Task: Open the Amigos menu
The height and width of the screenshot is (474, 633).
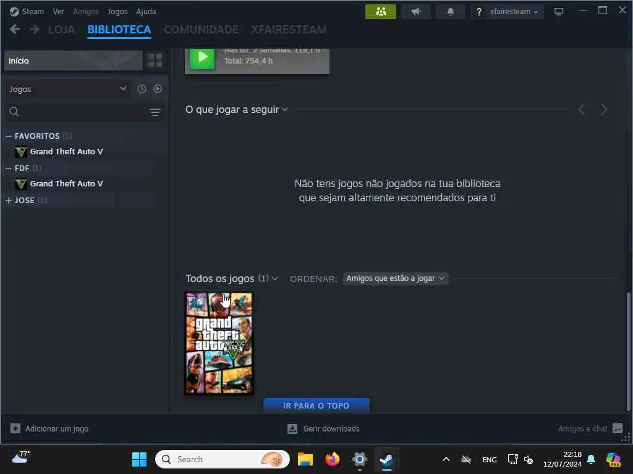Action: tap(85, 11)
